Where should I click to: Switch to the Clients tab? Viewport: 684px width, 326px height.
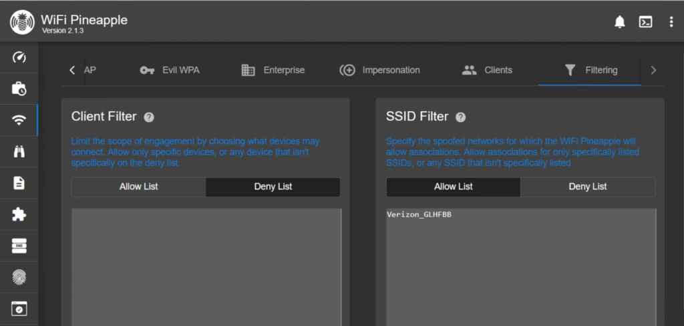pos(487,70)
